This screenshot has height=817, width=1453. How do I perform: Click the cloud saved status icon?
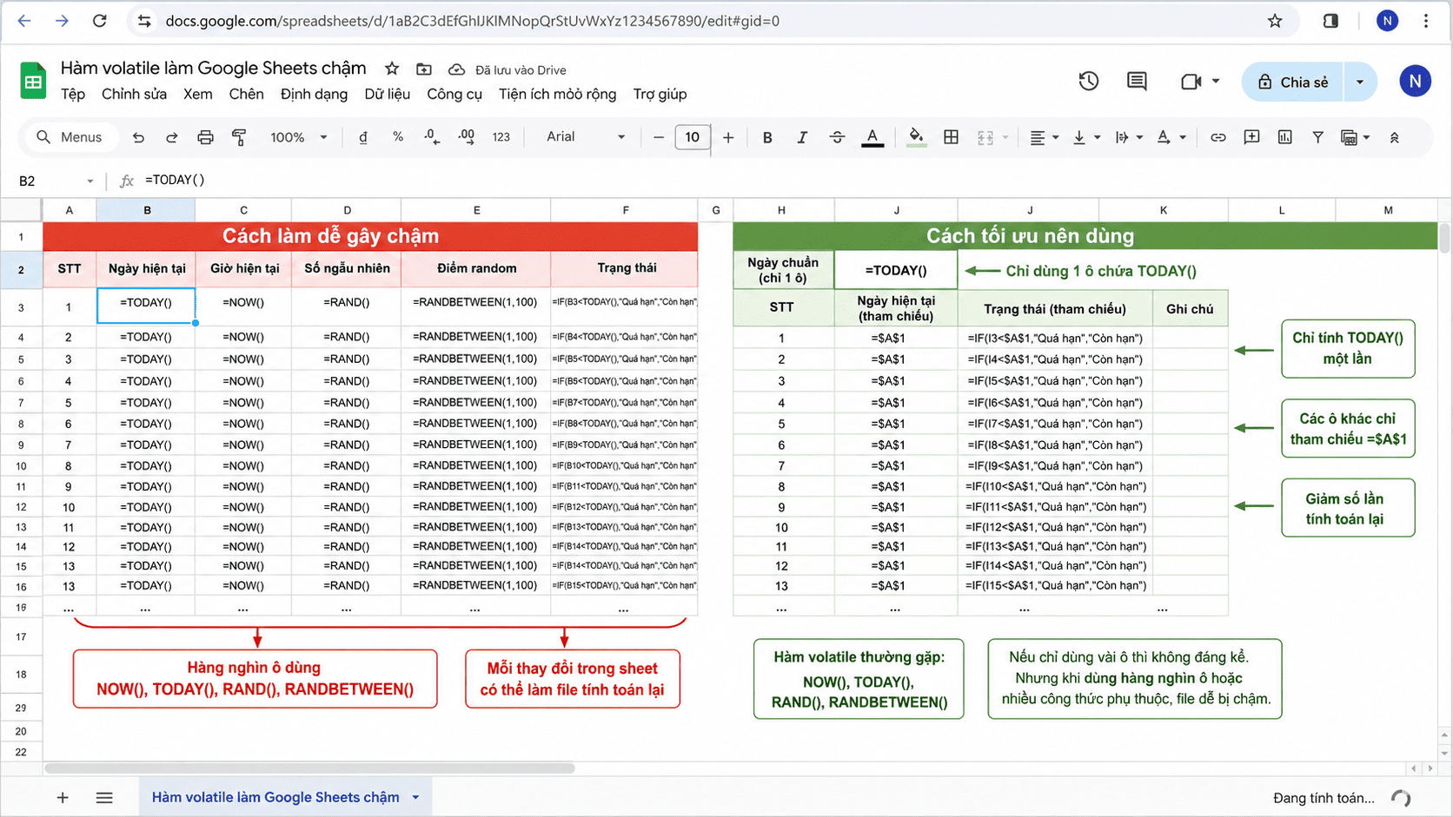click(456, 69)
